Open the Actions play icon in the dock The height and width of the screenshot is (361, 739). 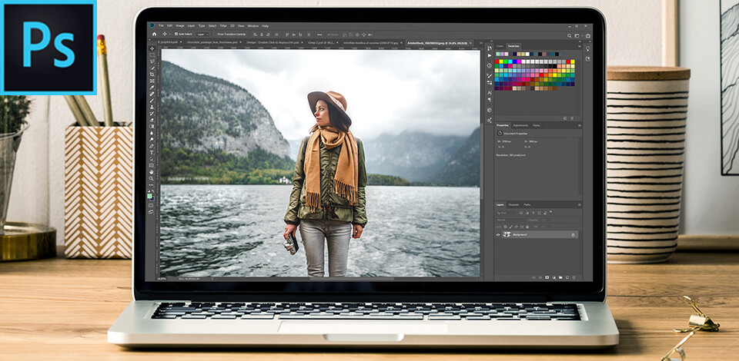point(490,55)
